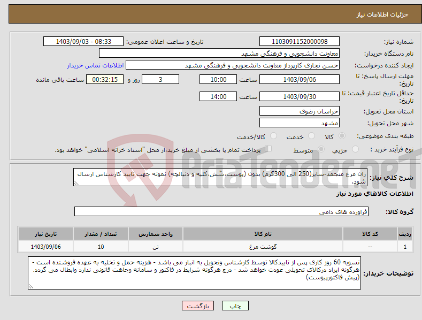422x320 pixels.
Task: Select the جزیی purchase type radio
Action: pyautogui.click(x=355, y=149)
